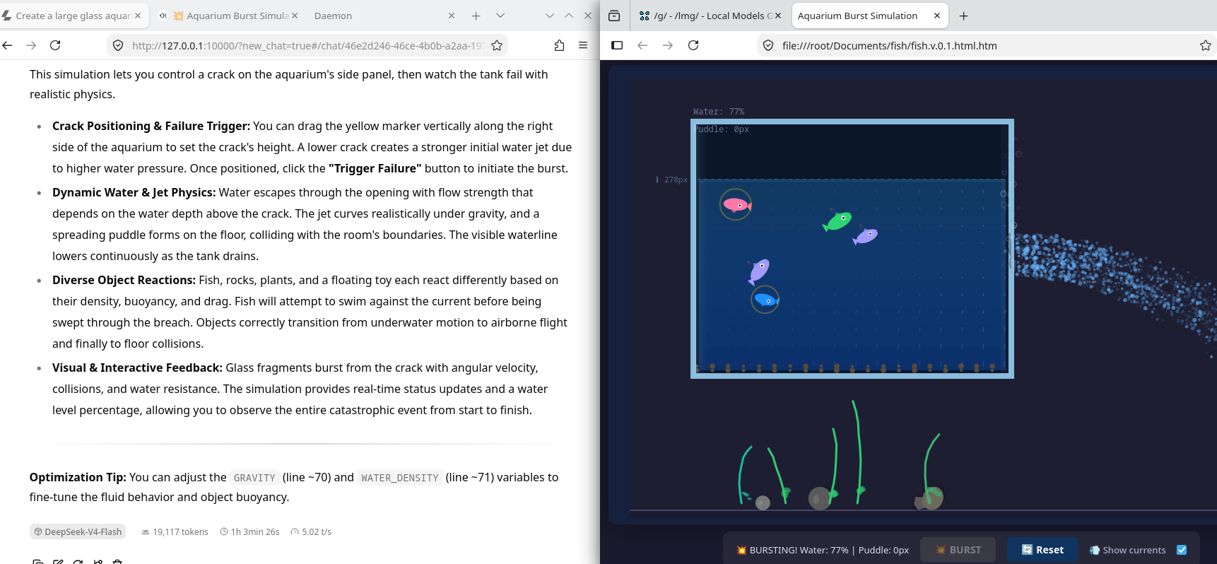The height and width of the screenshot is (564, 1217).
Task: Open a new tab in right browser
Action: click(x=963, y=16)
